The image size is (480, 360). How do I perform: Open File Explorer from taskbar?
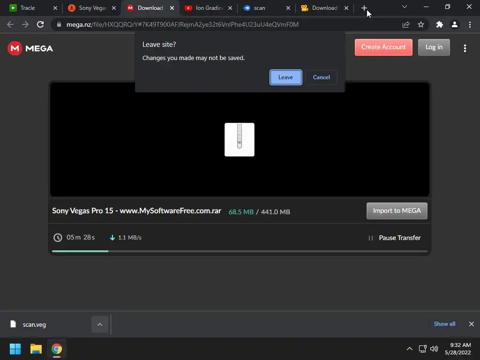coord(36,349)
